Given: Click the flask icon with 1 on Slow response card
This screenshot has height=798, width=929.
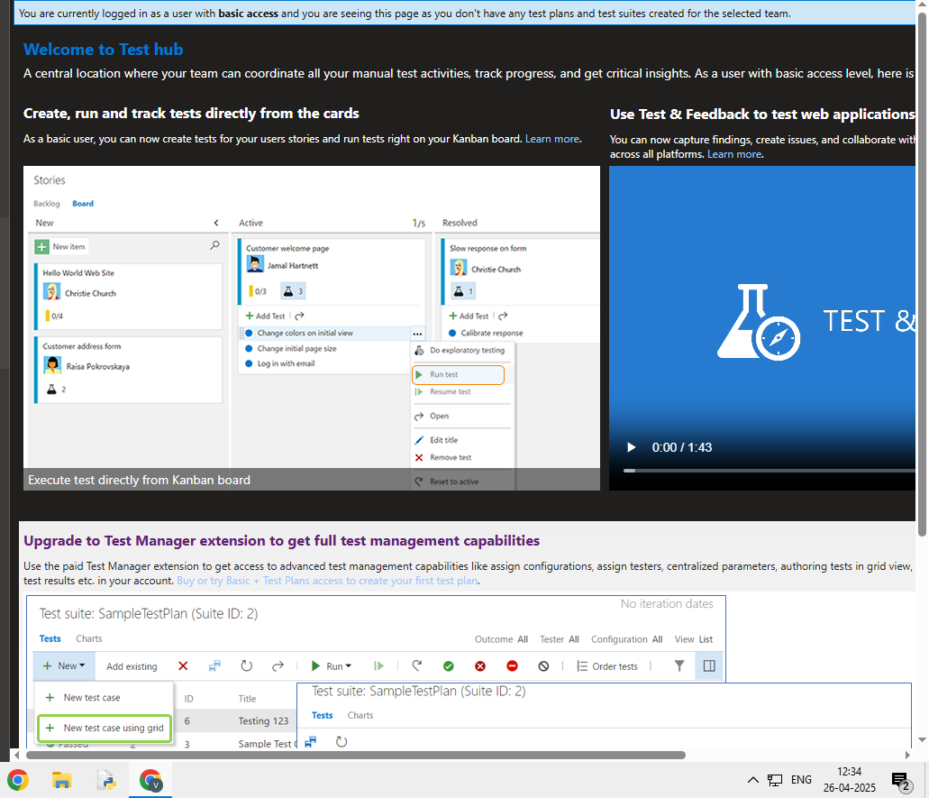Looking at the screenshot, I should point(463,291).
